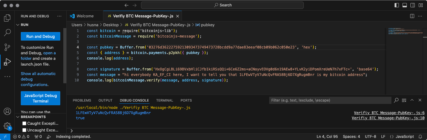Go back with the left arrow in title bar
This screenshot has width=427, height=140.
pos(127,5)
